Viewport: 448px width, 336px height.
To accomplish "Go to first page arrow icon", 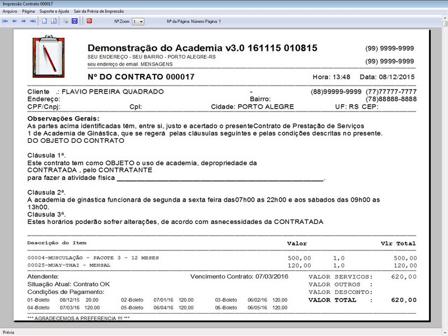I will 5,21.
